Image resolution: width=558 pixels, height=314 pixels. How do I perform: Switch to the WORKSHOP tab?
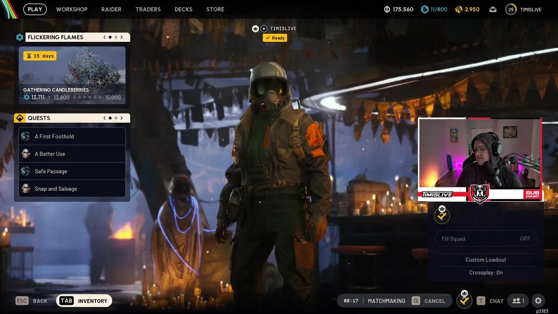tap(71, 9)
